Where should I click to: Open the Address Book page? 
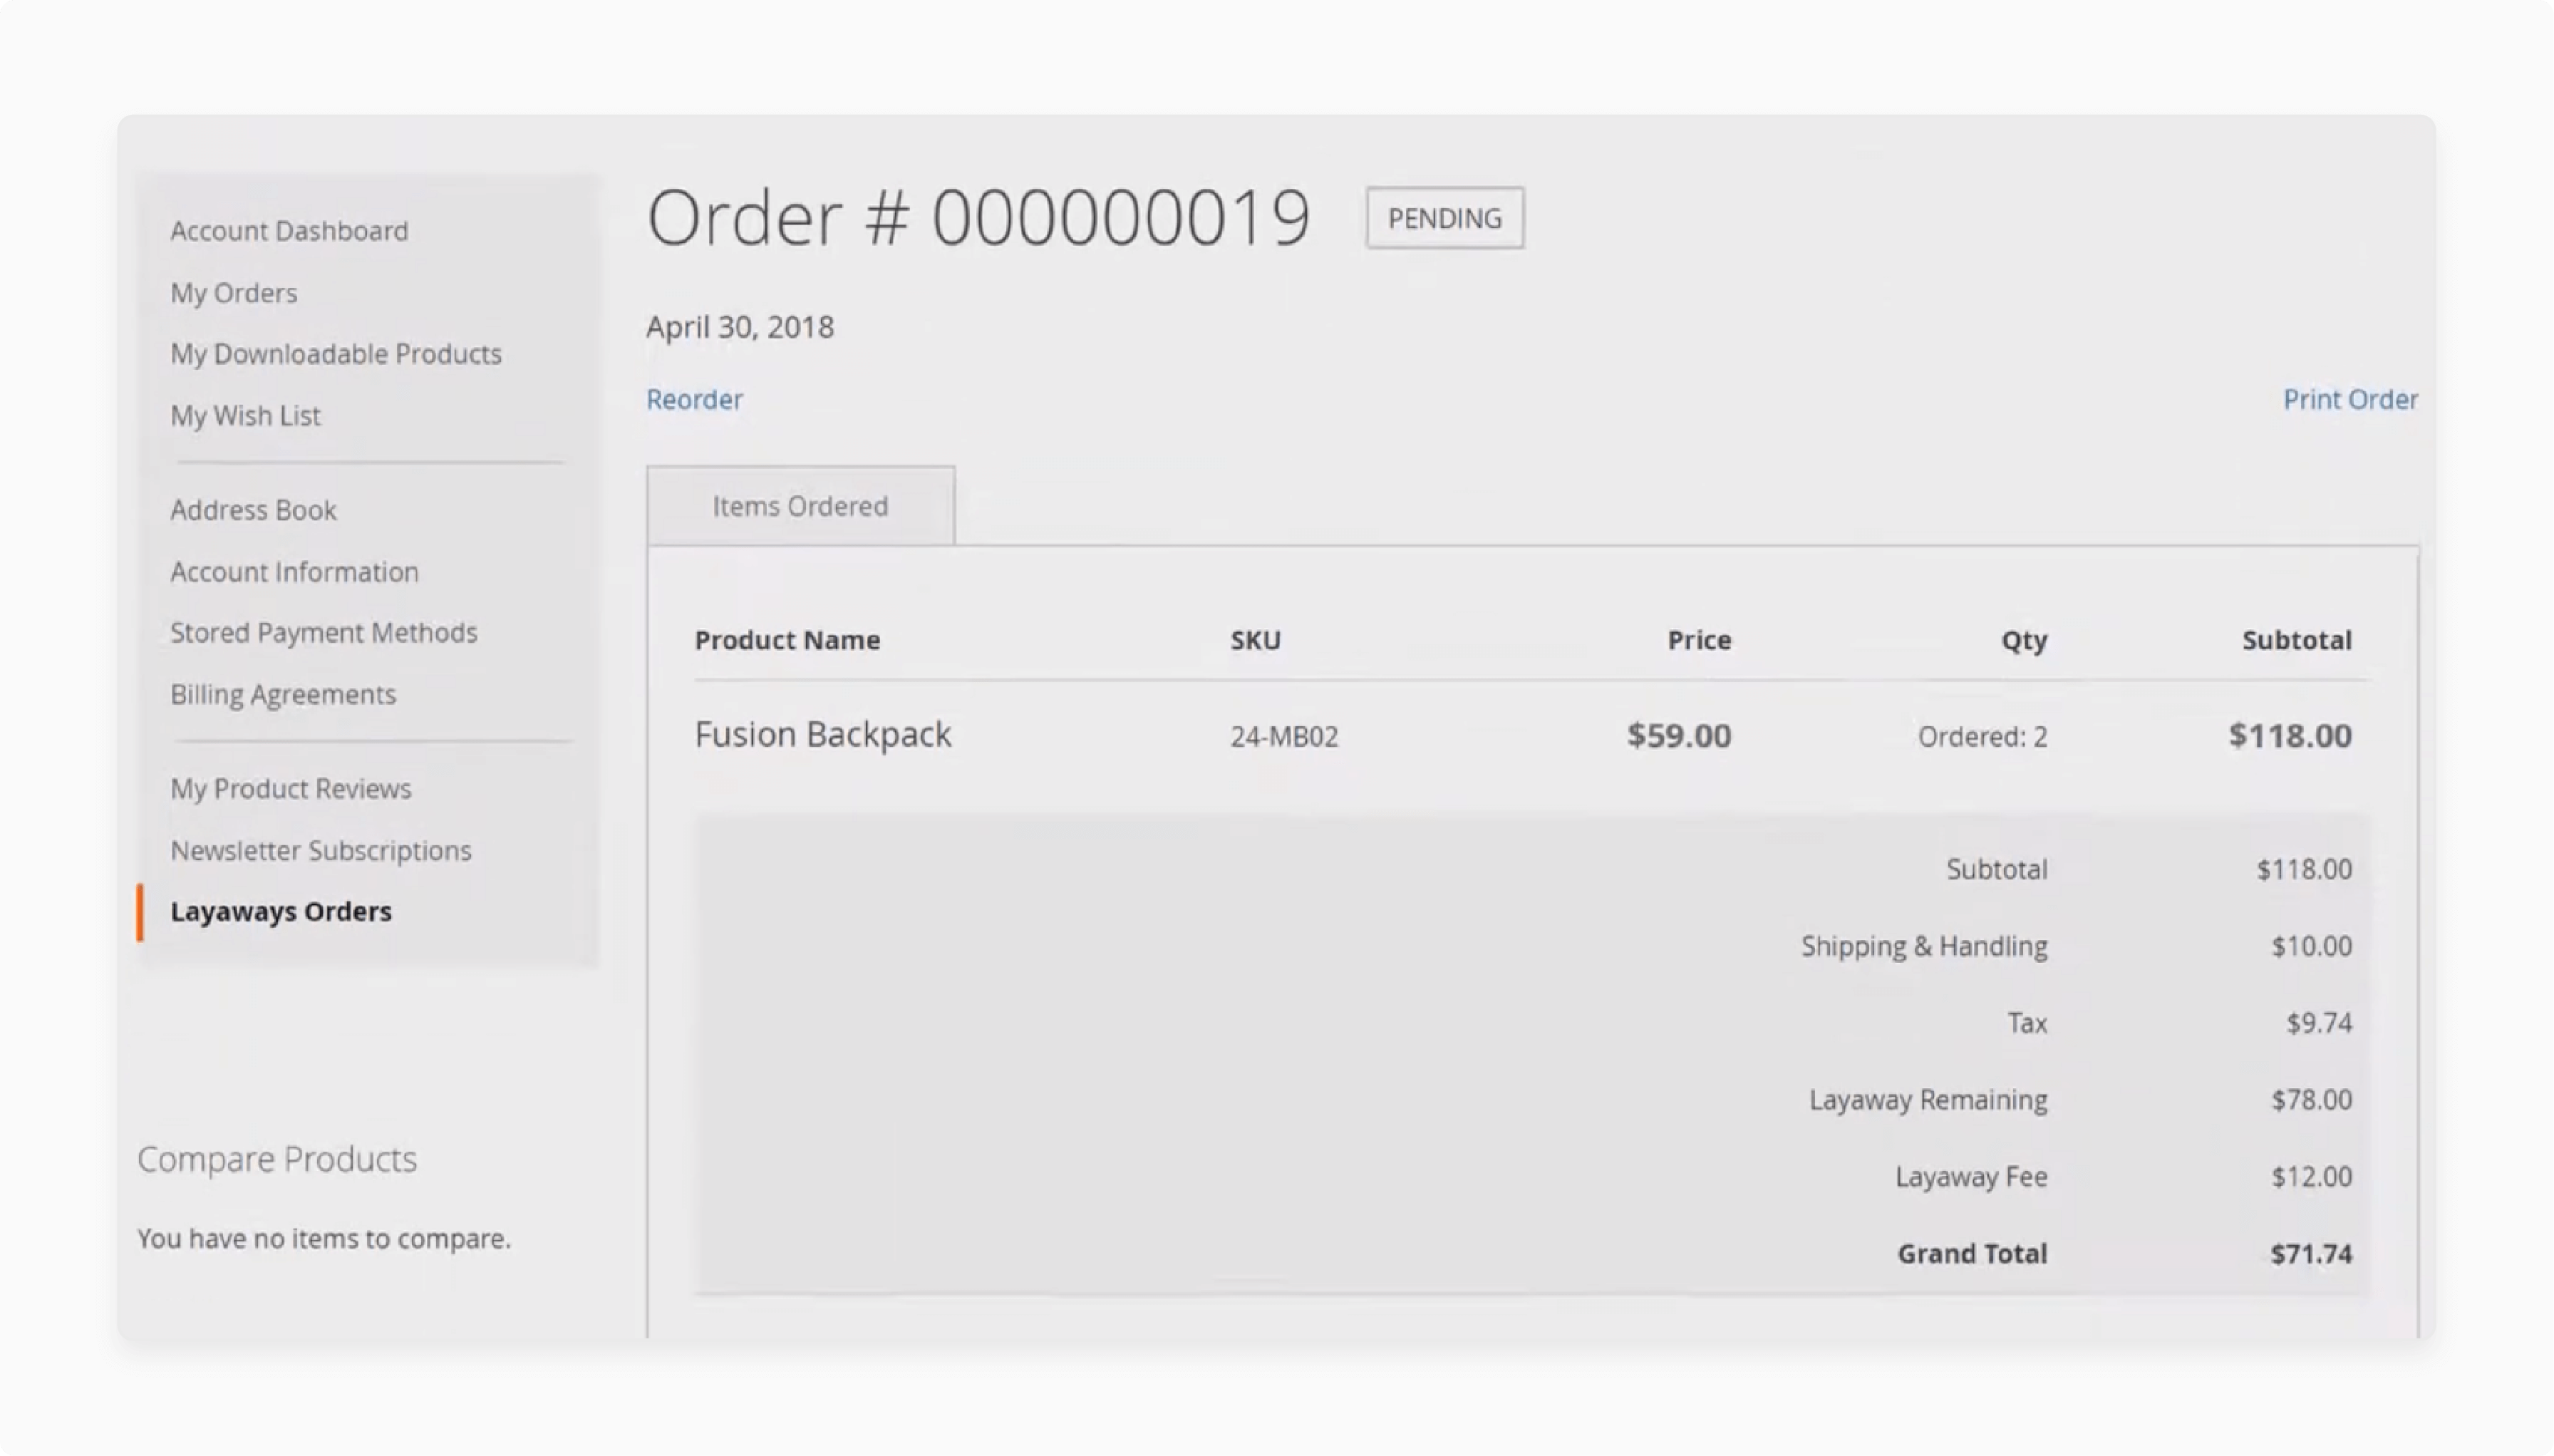253,510
